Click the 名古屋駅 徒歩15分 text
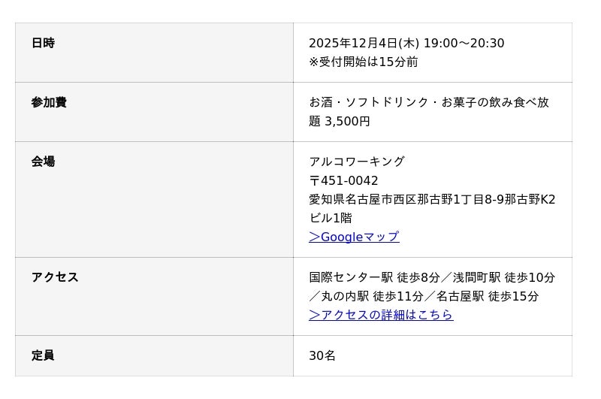The width and height of the screenshot is (601, 399). (487, 297)
